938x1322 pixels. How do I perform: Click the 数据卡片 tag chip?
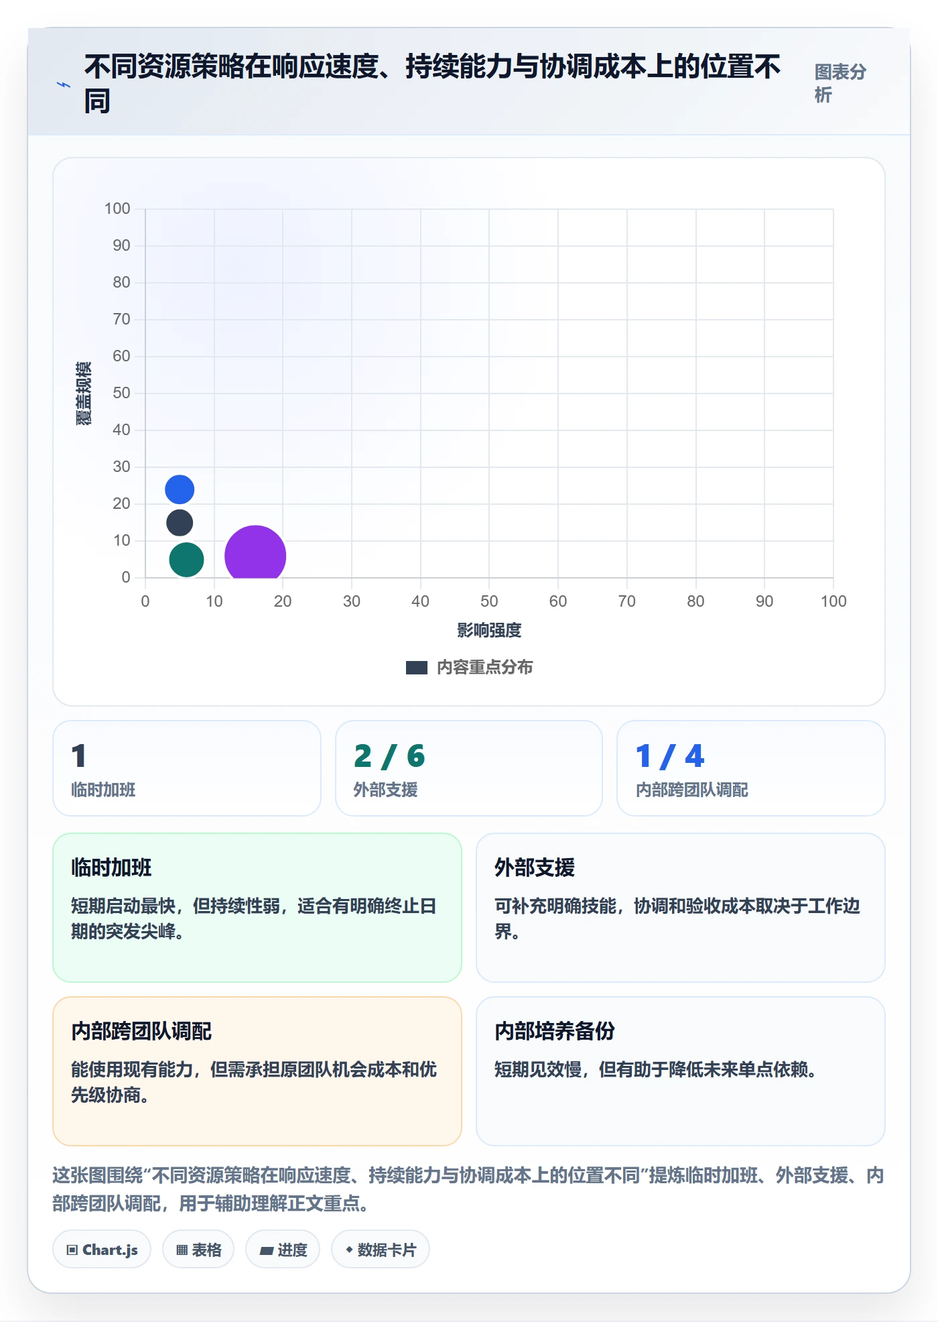click(381, 1250)
